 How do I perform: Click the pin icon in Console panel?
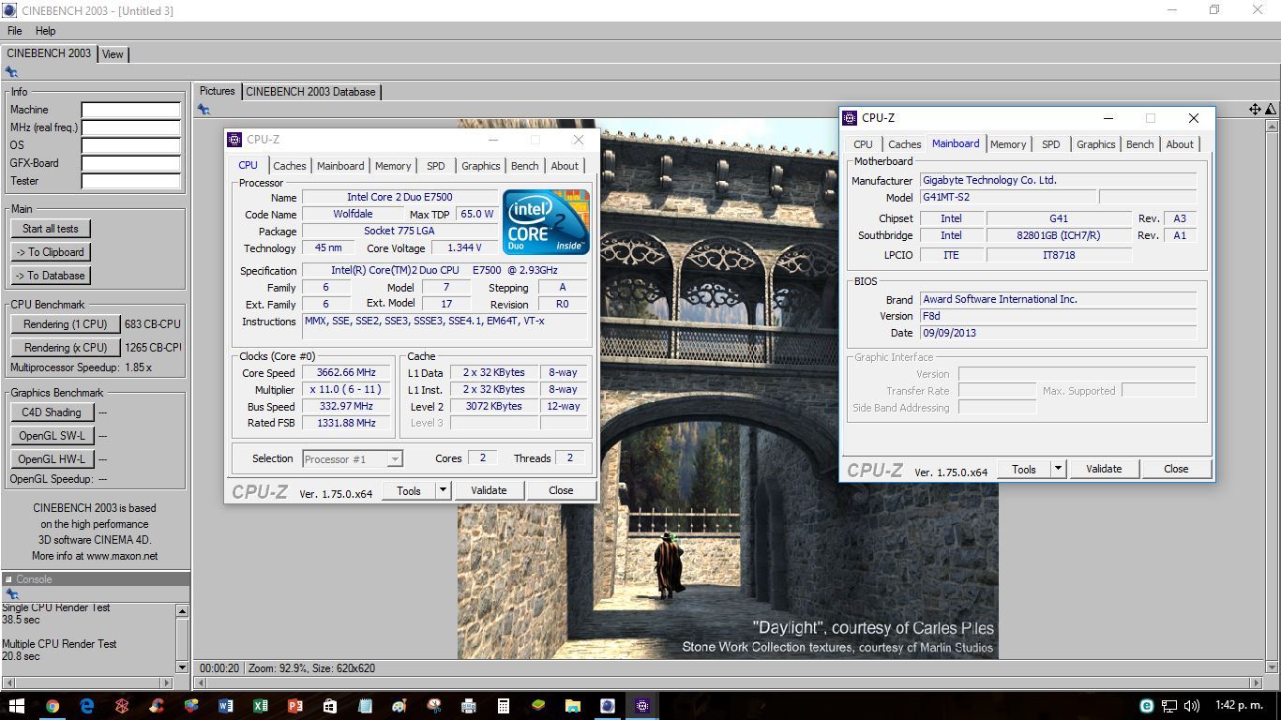coord(11,594)
